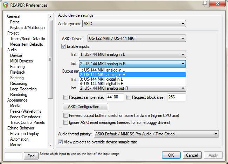The width and height of the screenshot is (228, 164).
Task: Choose 3: US-144 MKII digital in L
Action: coord(132,79)
